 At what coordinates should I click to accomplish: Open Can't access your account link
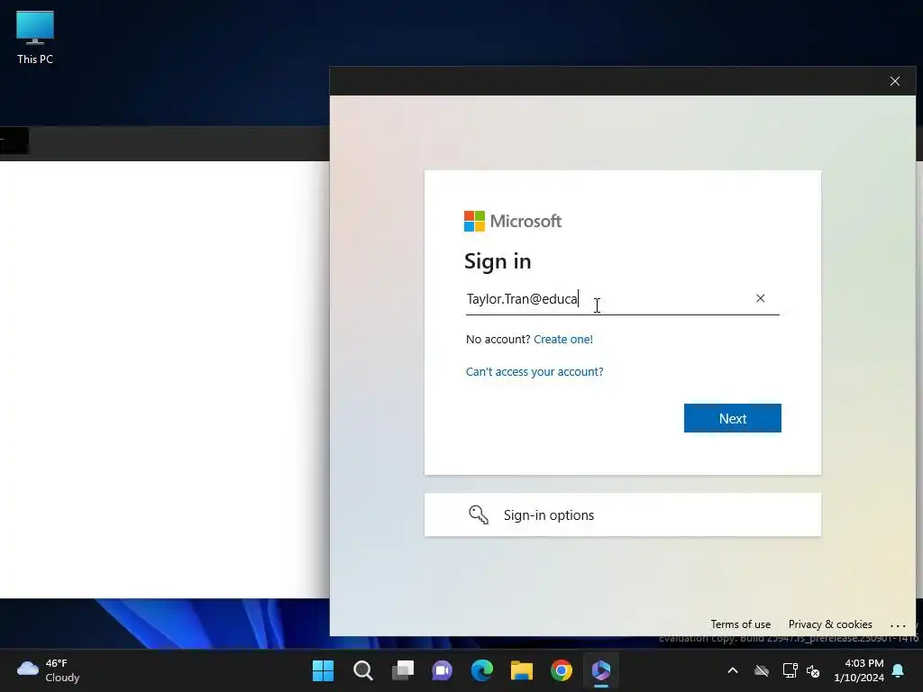[535, 372]
